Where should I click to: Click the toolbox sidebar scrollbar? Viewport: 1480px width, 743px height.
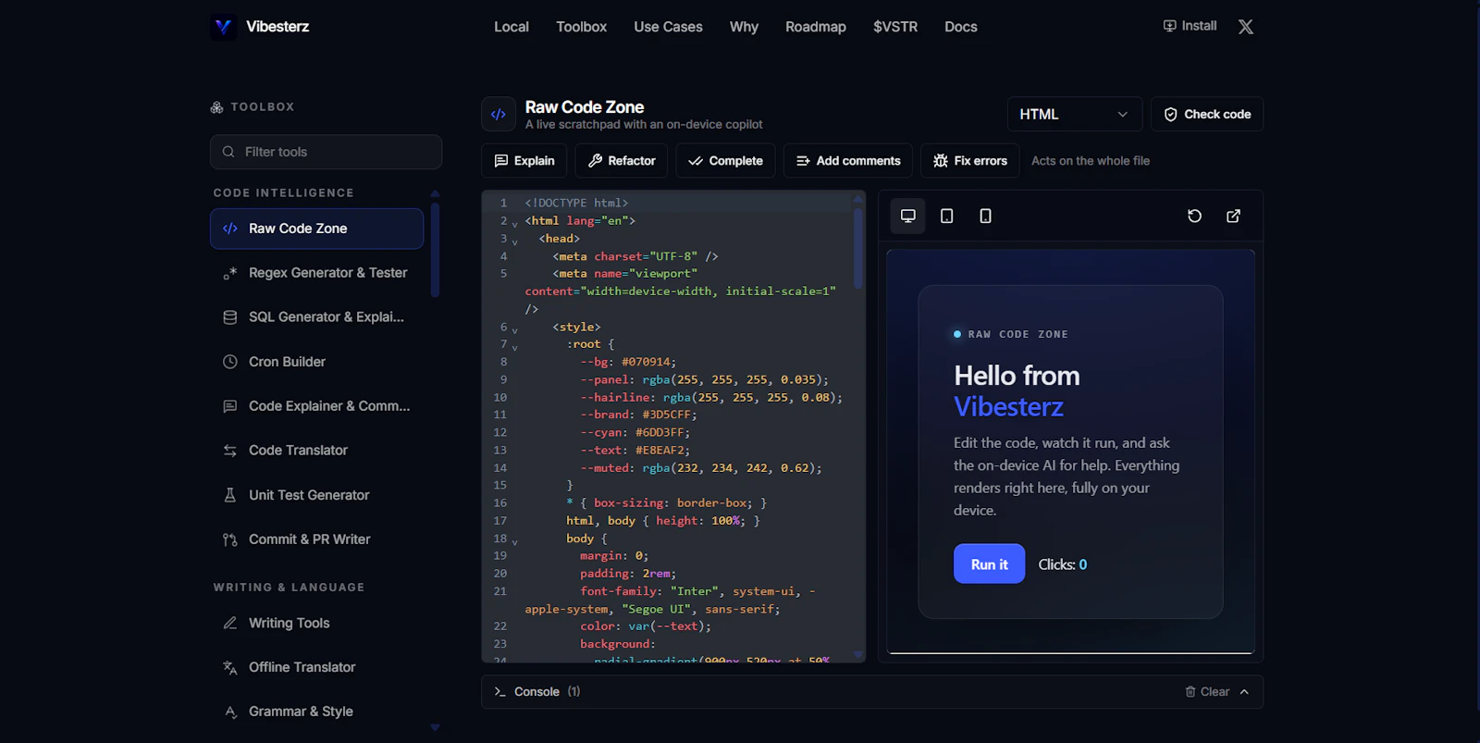[435, 250]
